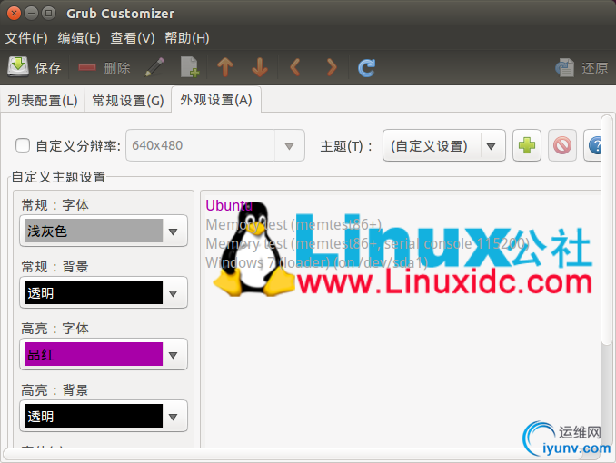Viewport: 616px width, 463px height.
Task: Close the Grub Customizer window
Action: tap(15, 14)
